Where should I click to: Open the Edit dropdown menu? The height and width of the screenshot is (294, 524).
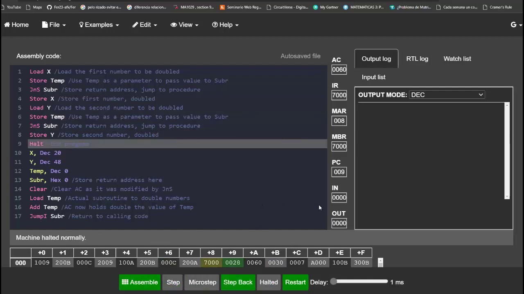[x=145, y=25]
